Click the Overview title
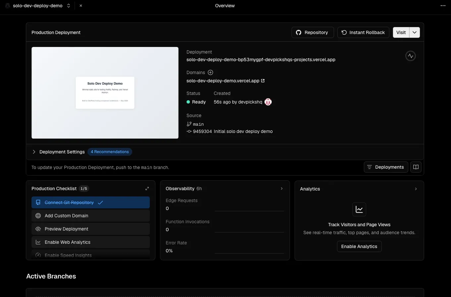Image resolution: width=451 pixels, height=297 pixels. click(225, 6)
